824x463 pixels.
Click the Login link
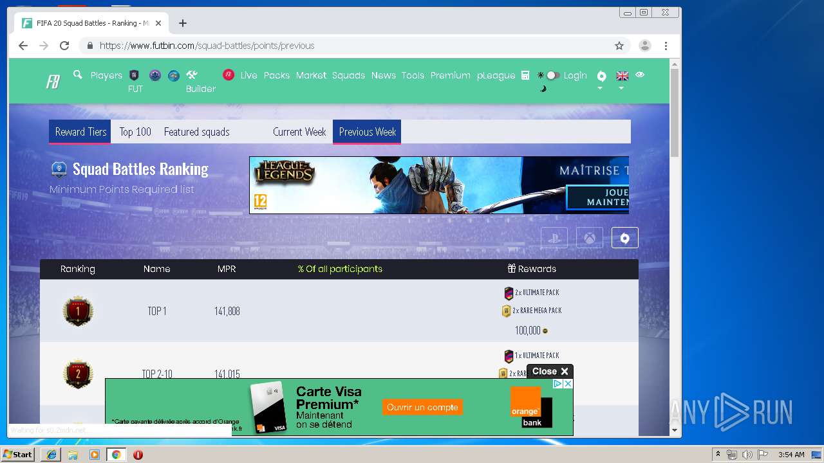(x=575, y=75)
